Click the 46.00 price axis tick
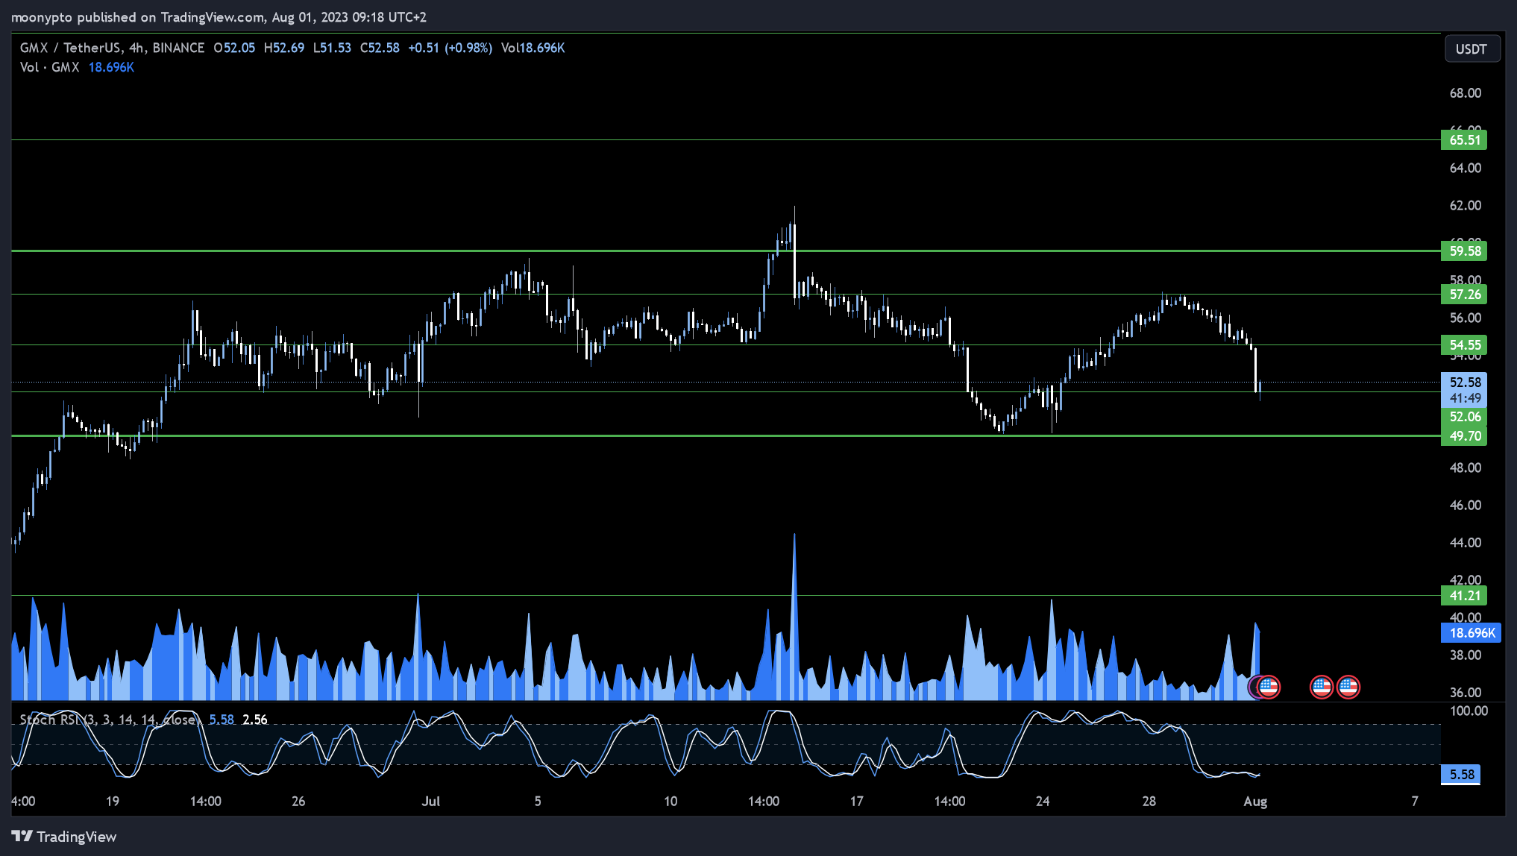Viewport: 1517px width, 856px height. click(1465, 506)
